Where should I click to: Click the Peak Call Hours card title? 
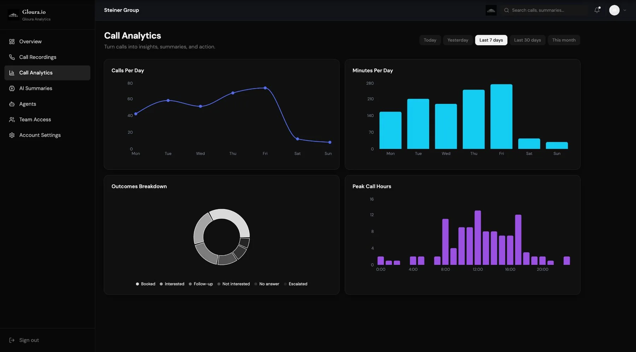[x=372, y=186]
